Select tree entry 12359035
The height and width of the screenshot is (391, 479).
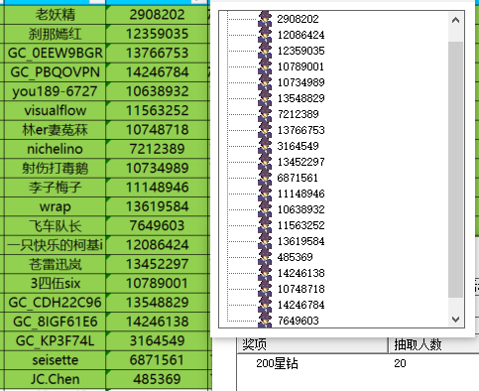tap(300, 51)
